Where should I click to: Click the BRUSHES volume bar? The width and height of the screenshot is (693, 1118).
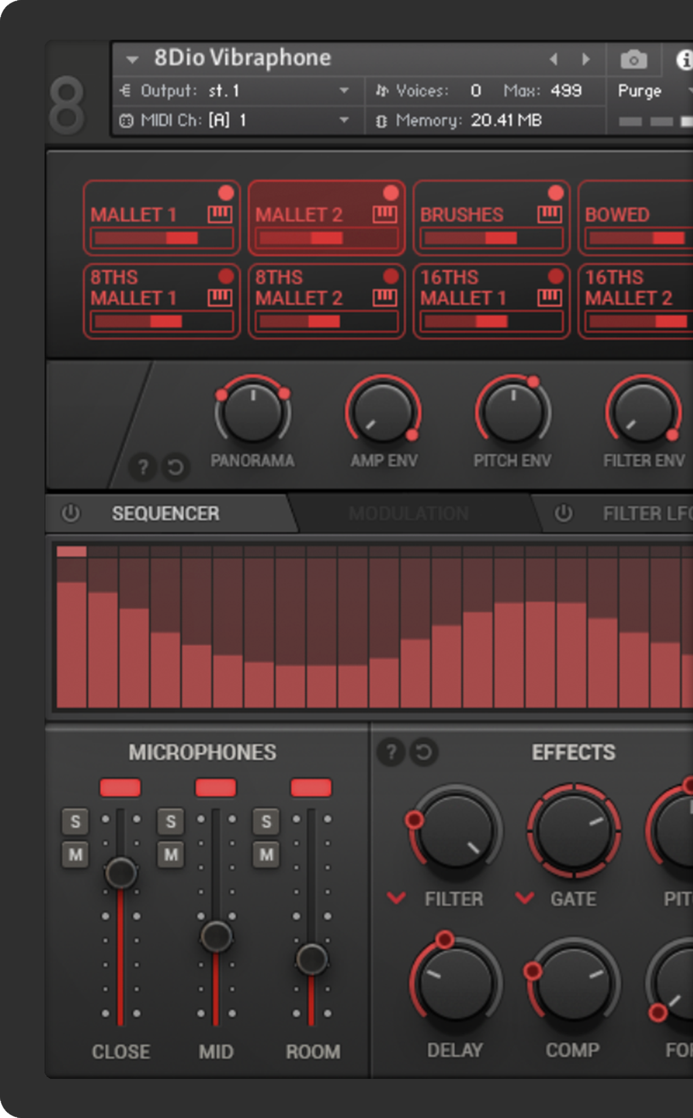[x=492, y=238]
